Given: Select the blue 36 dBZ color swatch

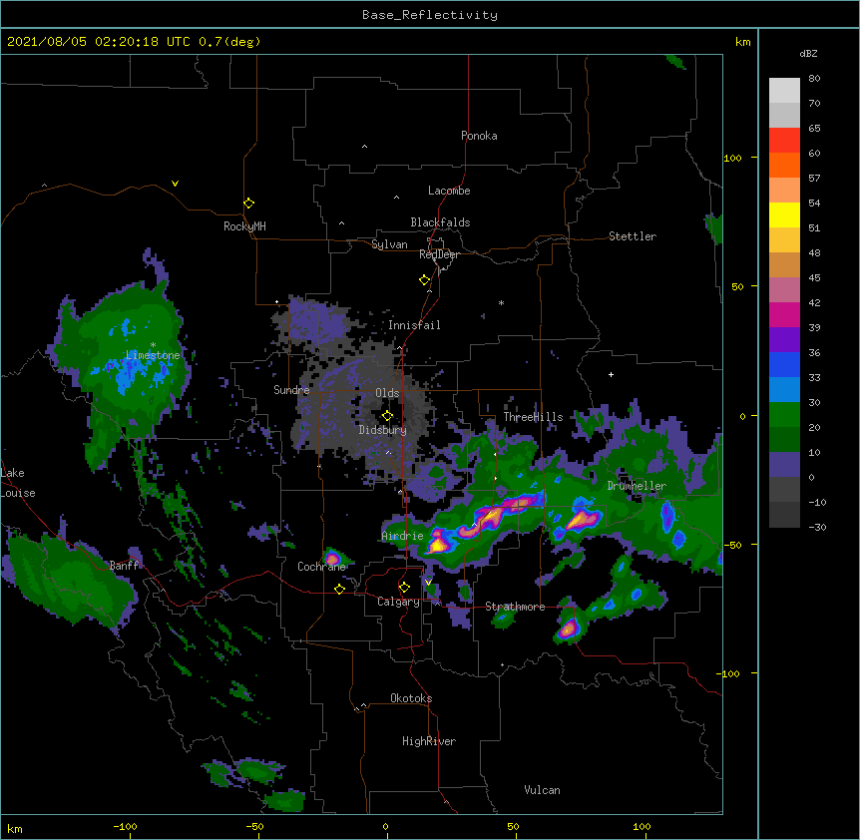Looking at the screenshot, I should tap(784, 364).
